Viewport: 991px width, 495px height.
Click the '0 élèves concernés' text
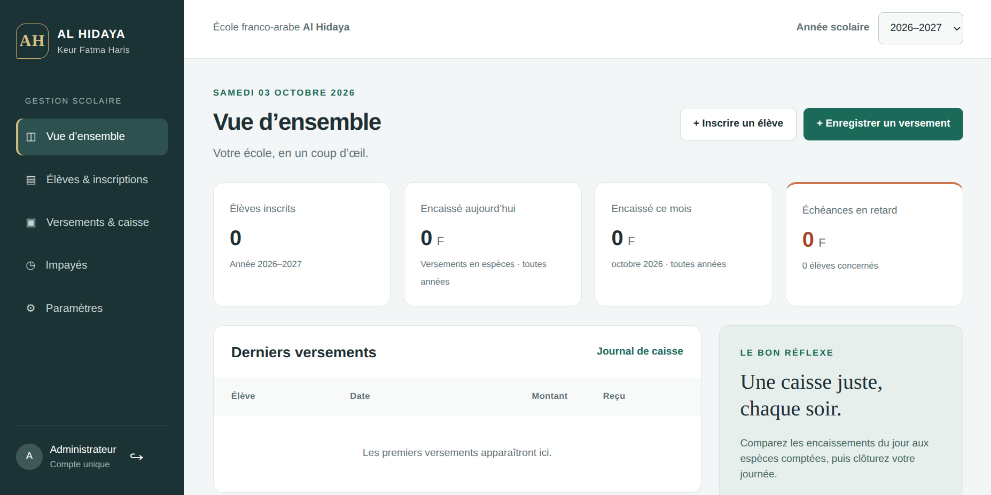(x=840, y=266)
